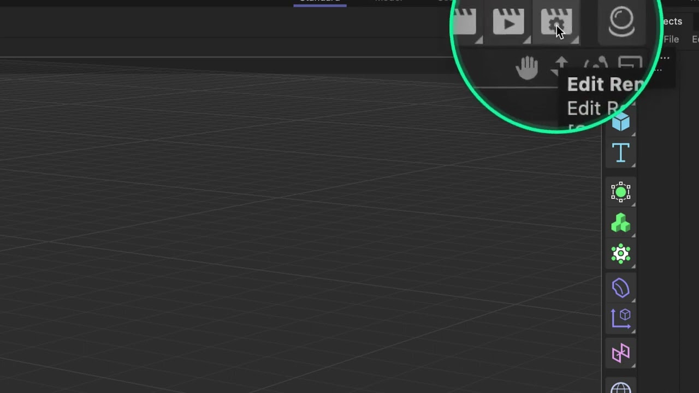Click the purple axis-with-cube Field icon
This screenshot has width=699, height=393.
coord(621,319)
